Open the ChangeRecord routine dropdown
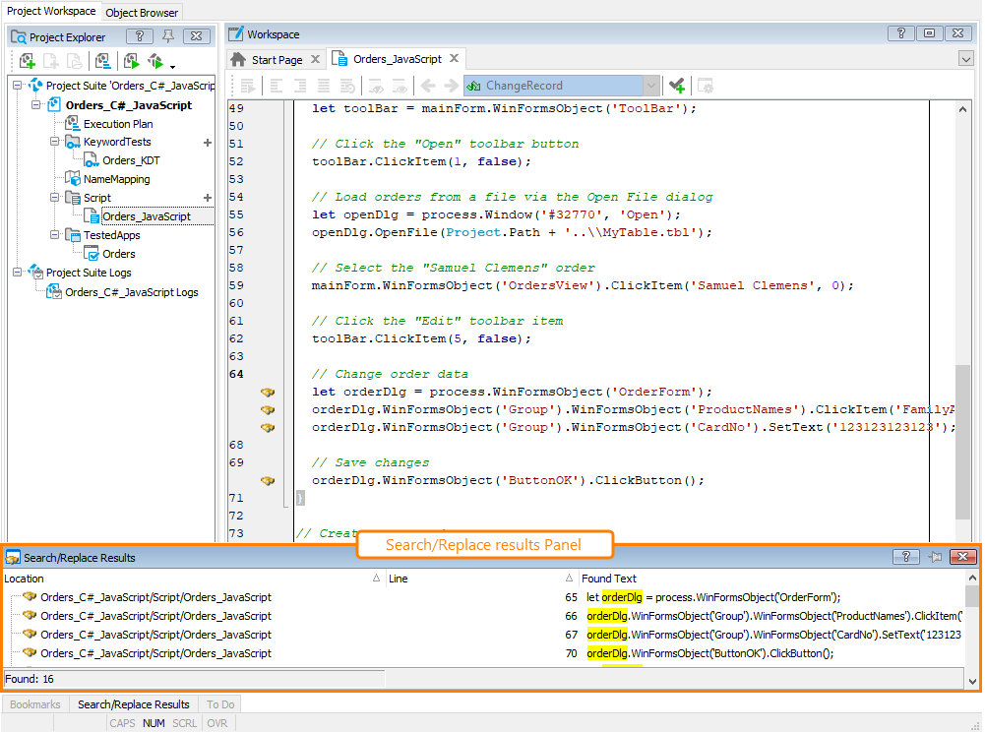The width and height of the screenshot is (985, 732). pos(650,86)
